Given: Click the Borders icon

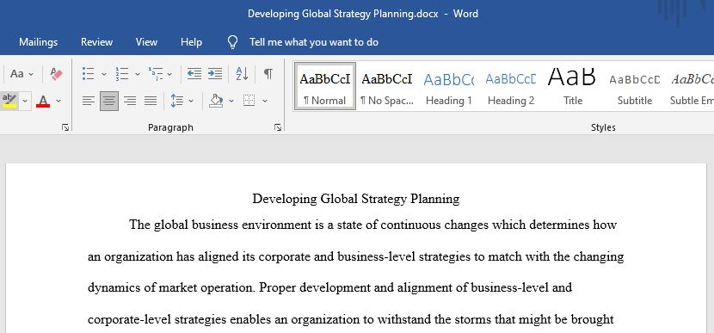Looking at the screenshot, I should [x=249, y=100].
